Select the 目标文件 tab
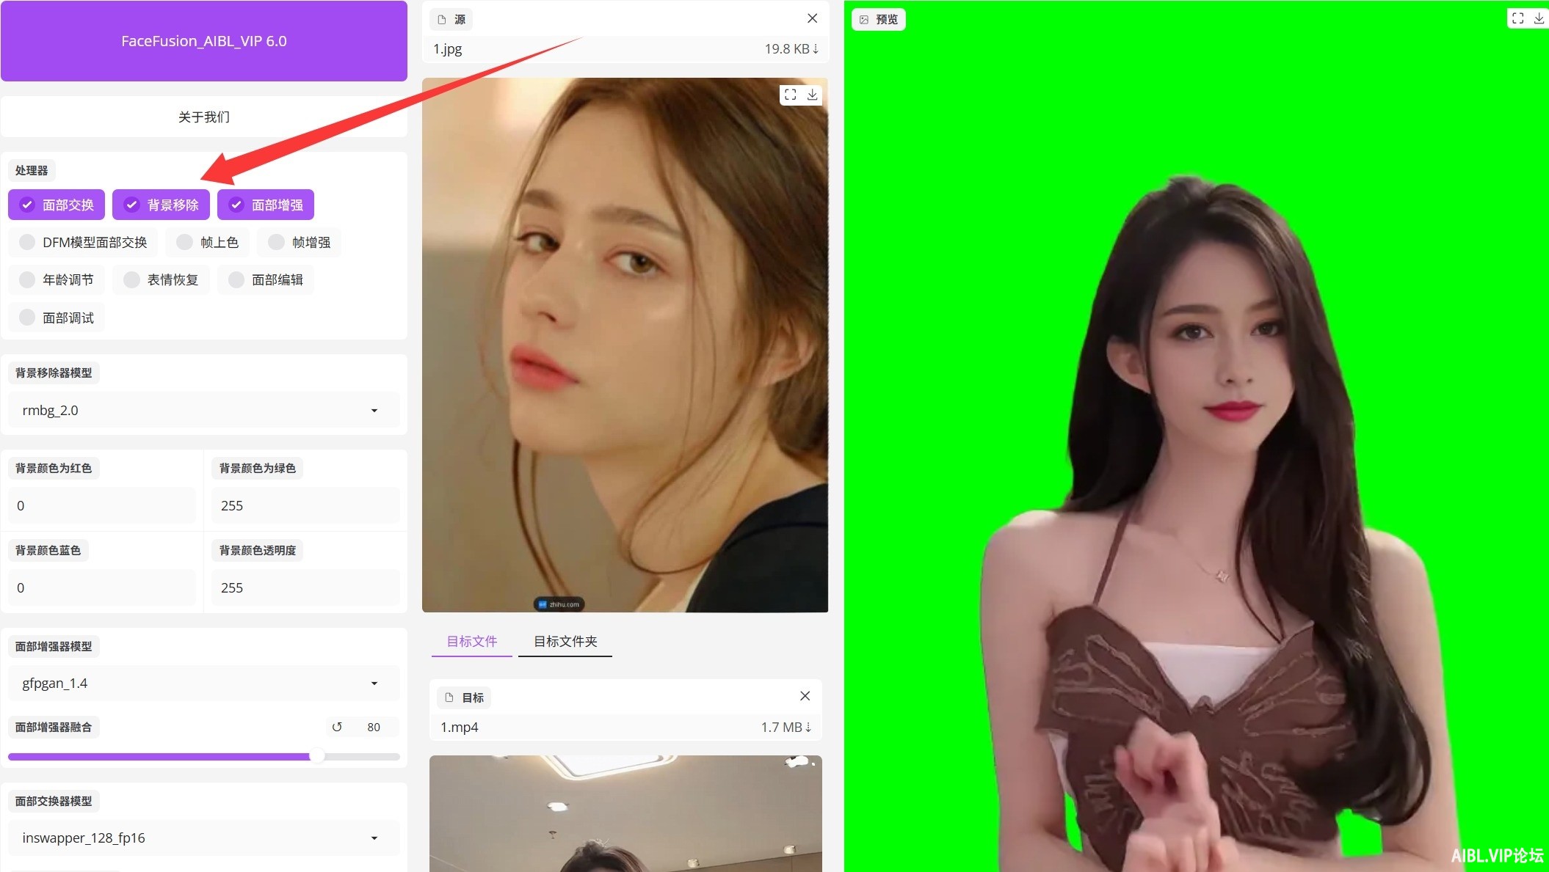1549x872 pixels. tap(471, 641)
